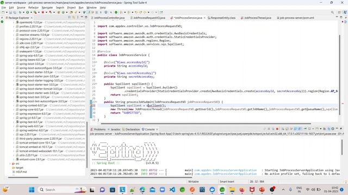Click the Save toolbar icon
Viewport: 348px width, 195px height.
tap(10, 12)
